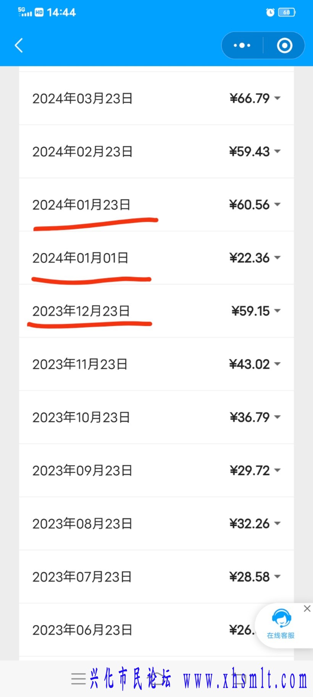This screenshot has width=313, height=697.
Task: Open the 2023年12月23日 bill entry
Action: point(156,311)
